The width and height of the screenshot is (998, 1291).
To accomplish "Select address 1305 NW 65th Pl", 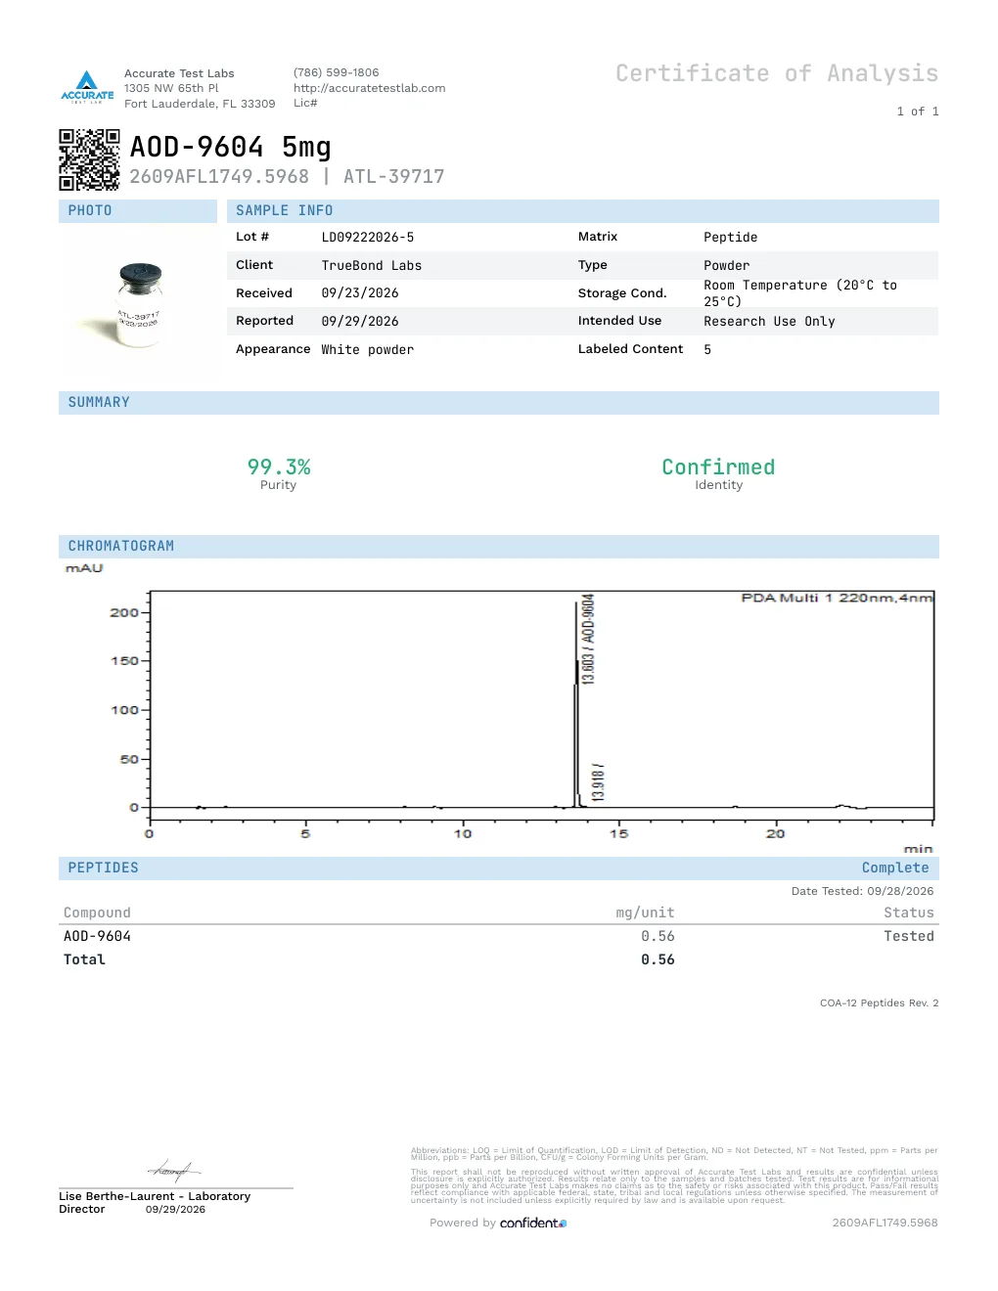I will pyautogui.click(x=171, y=88).
